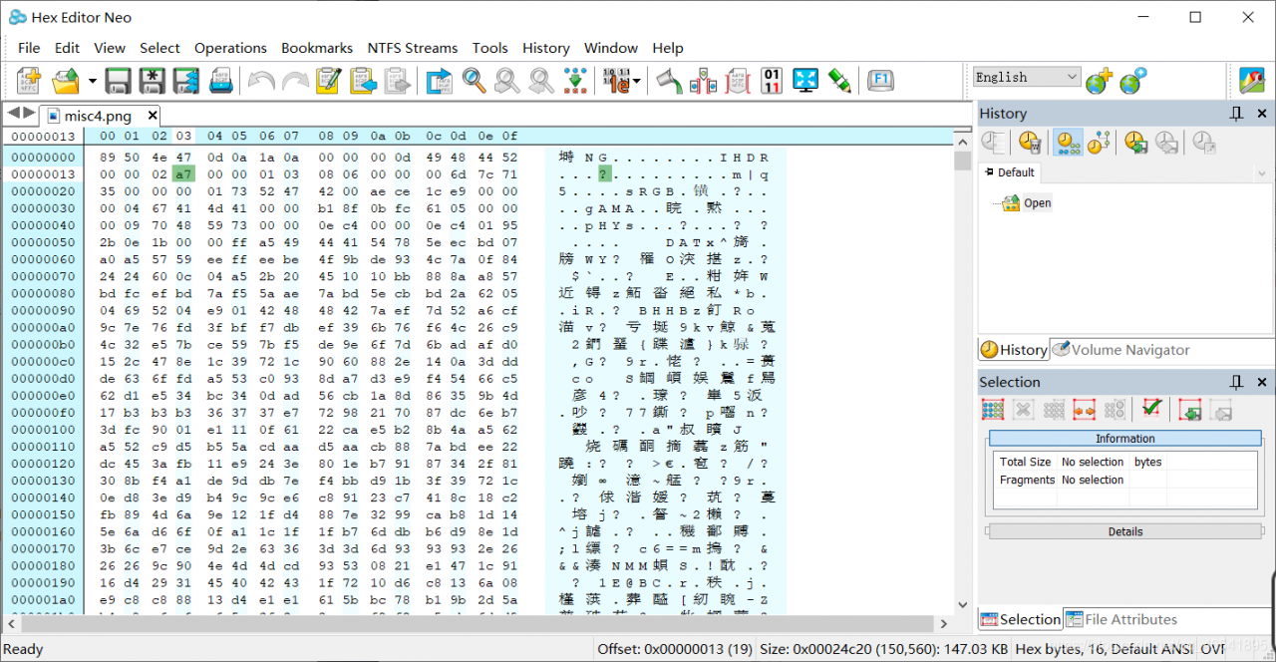
Task: Open the Window menu
Action: (x=611, y=48)
